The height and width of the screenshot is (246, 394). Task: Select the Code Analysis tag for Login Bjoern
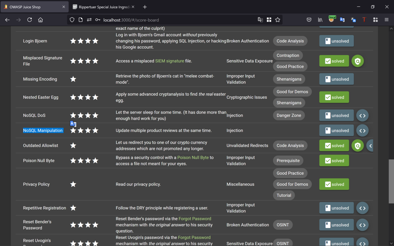[290, 41]
